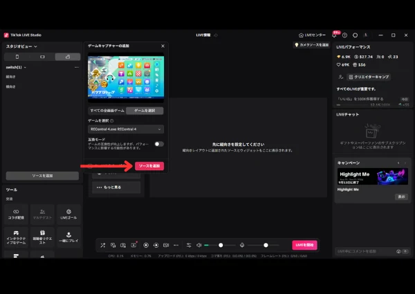The width and height of the screenshot is (415, 294).
Task: Click the LIVEを開始 button
Action: pyautogui.click(x=304, y=245)
